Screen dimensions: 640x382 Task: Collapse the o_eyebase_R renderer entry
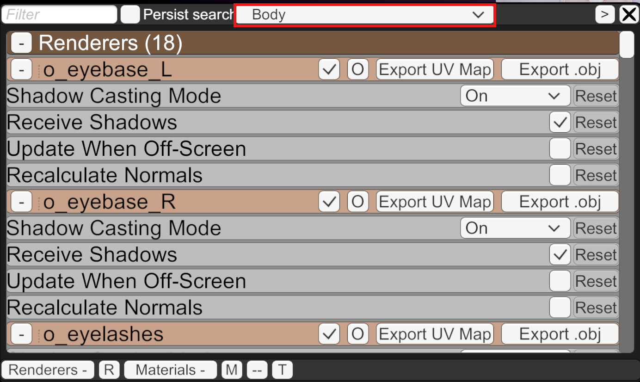point(22,202)
